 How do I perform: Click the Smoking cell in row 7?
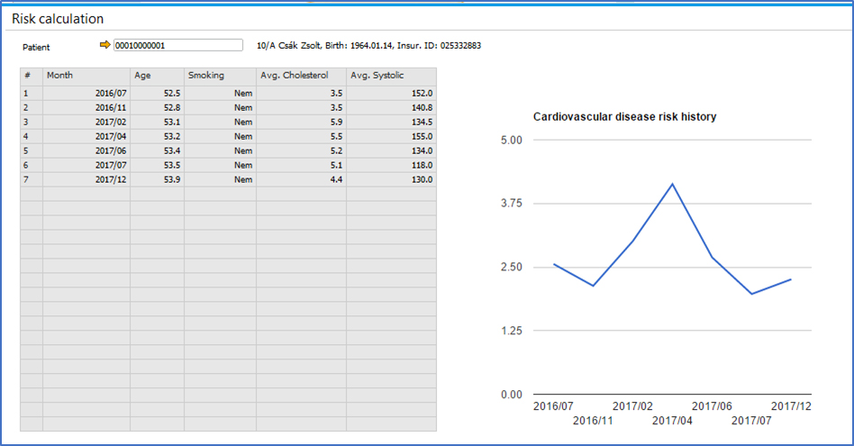point(220,179)
